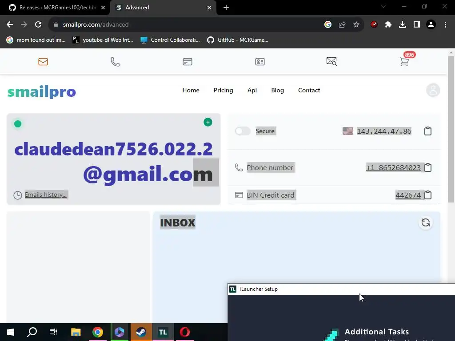The height and width of the screenshot is (341, 455).
Task: Click the BIN number 442674
Action: [x=408, y=195]
